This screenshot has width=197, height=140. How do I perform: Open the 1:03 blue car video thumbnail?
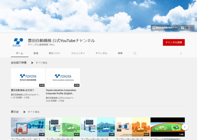coord(98,127)
